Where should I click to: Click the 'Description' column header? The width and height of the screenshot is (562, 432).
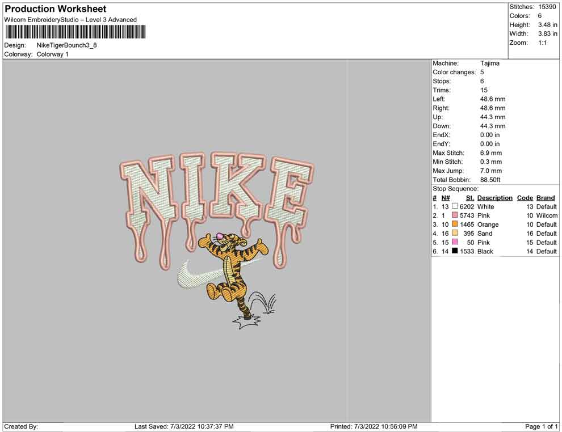pos(494,198)
